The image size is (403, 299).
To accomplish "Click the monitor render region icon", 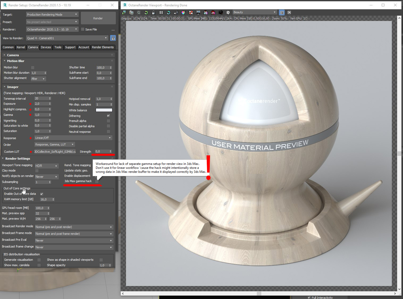I will coord(198,12).
